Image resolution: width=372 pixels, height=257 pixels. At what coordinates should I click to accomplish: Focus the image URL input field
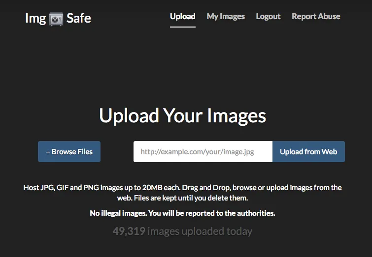click(x=203, y=152)
